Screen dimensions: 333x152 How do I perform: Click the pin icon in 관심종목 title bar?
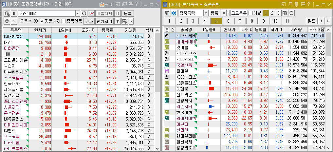tap(296, 4)
